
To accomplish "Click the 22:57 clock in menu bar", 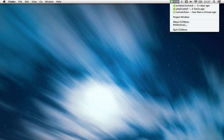I will coord(207,2).
